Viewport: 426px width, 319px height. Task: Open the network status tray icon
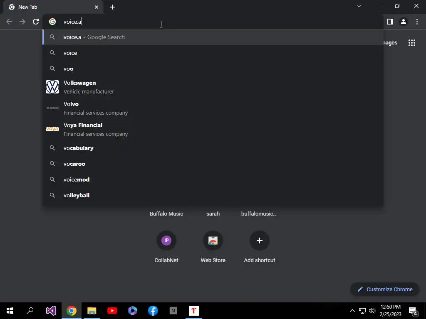pyautogui.click(x=362, y=311)
